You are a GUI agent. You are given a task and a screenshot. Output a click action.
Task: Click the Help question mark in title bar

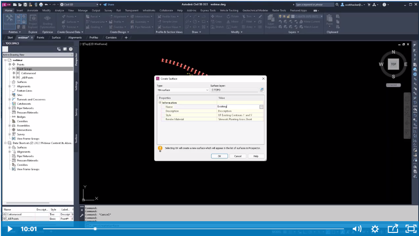(x=384, y=4)
